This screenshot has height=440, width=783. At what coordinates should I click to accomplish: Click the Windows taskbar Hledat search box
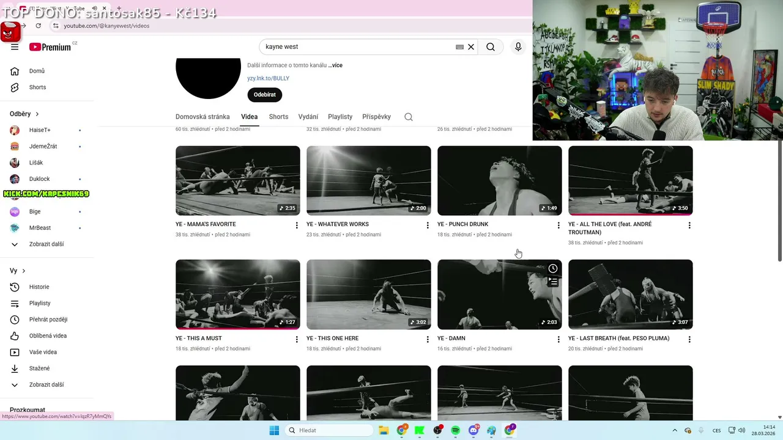(x=329, y=430)
